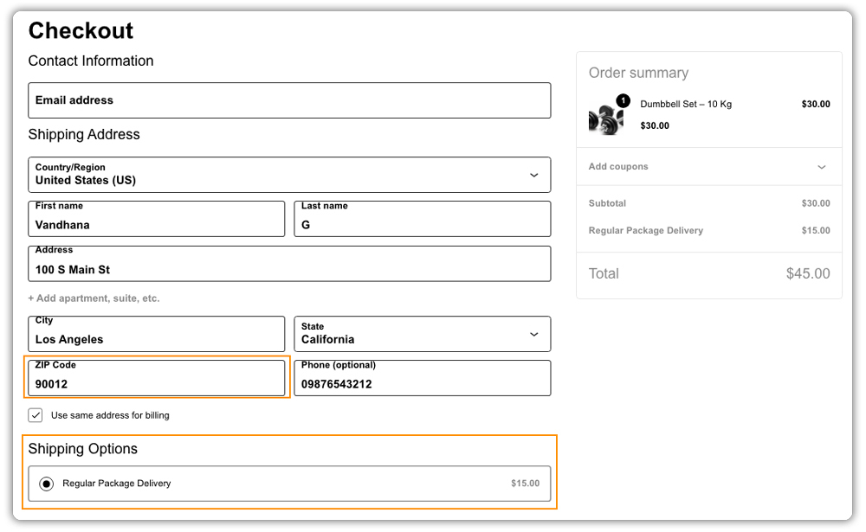Click the Dumbbell Set – 10 Kg product name
Screen dimensions: 866x532
[686, 105]
